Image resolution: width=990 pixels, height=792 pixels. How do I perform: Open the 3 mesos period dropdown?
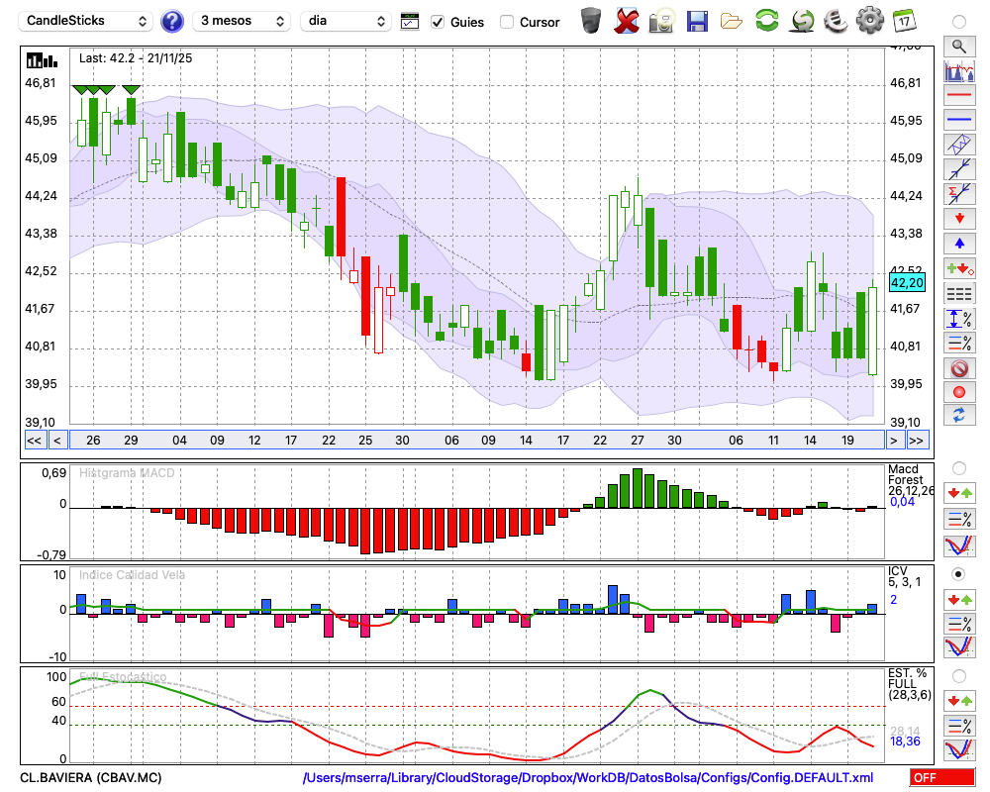pyautogui.click(x=241, y=21)
